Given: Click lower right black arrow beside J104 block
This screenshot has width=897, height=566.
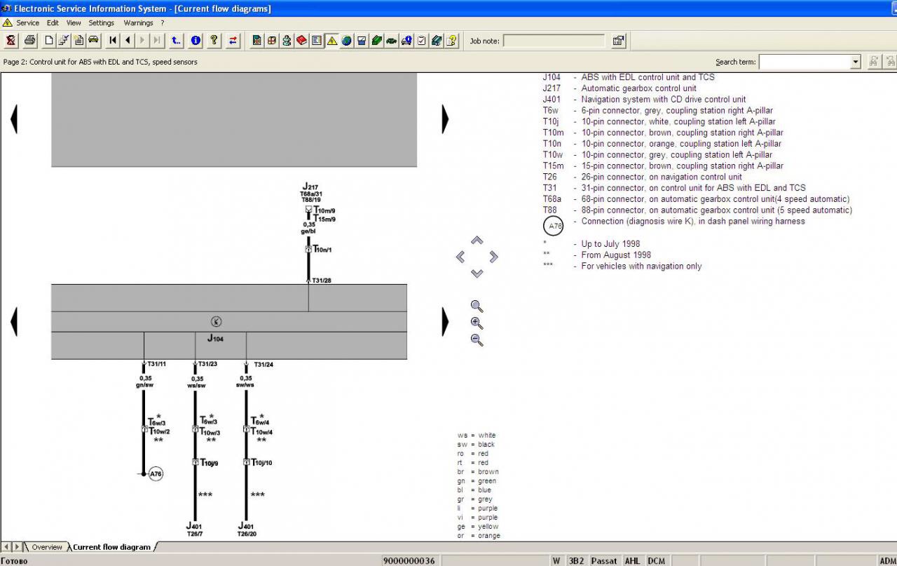Looking at the screenshot, I should 445,322.
